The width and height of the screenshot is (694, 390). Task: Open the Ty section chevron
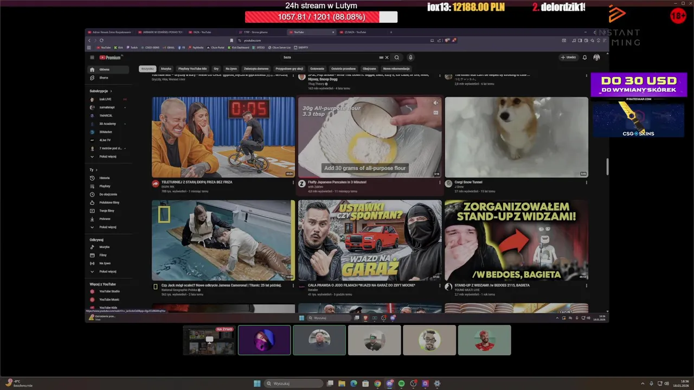click(x=97, y=170)
